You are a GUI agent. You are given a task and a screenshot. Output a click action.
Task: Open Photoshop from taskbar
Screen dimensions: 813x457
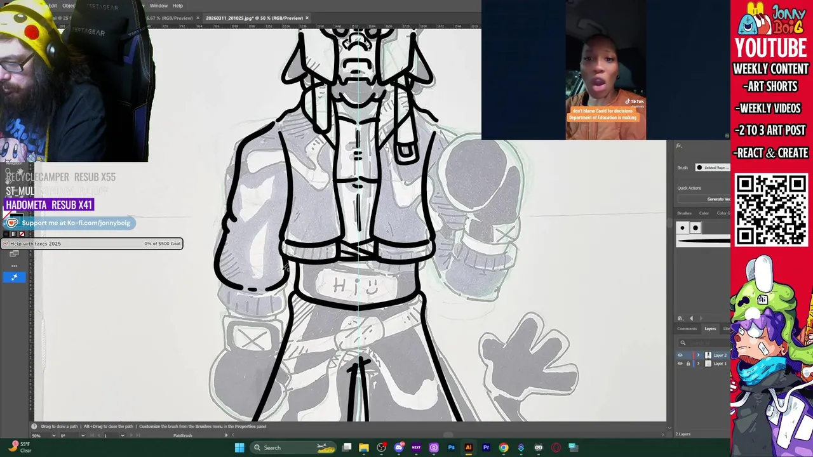point(451,447)
